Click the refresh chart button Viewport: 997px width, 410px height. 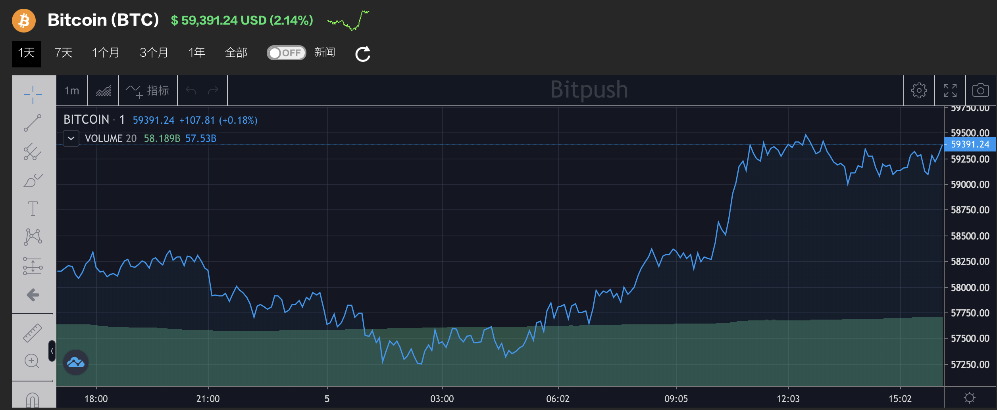coord(362,53)
